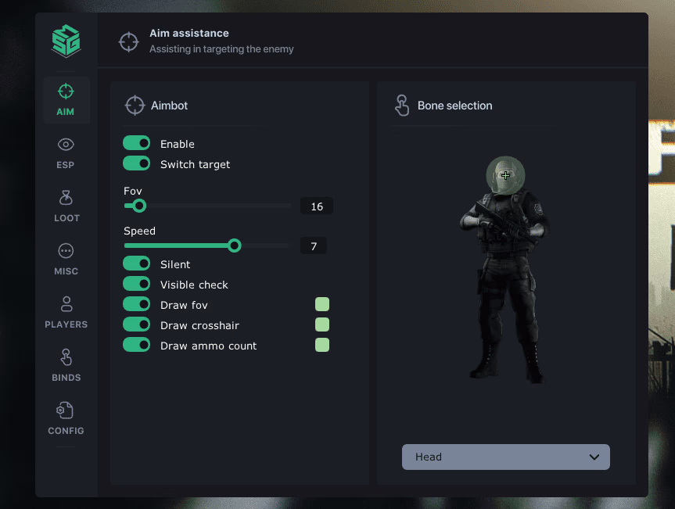Toggle the Draw crosshair switch
This screenshot has width=675, height=509.
pos(136,324)
